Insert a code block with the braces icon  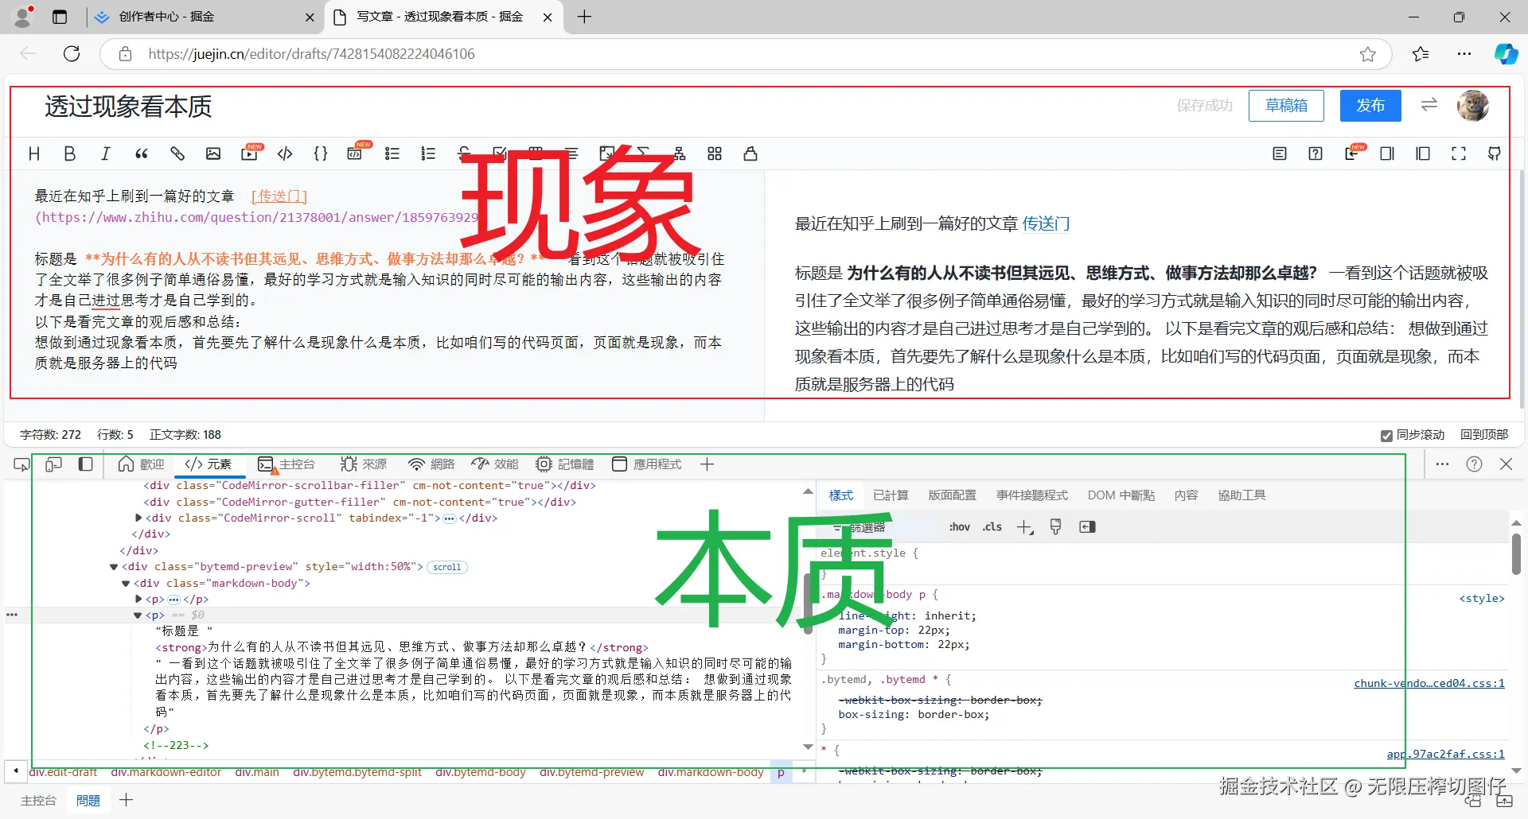(x=321, y=153)
